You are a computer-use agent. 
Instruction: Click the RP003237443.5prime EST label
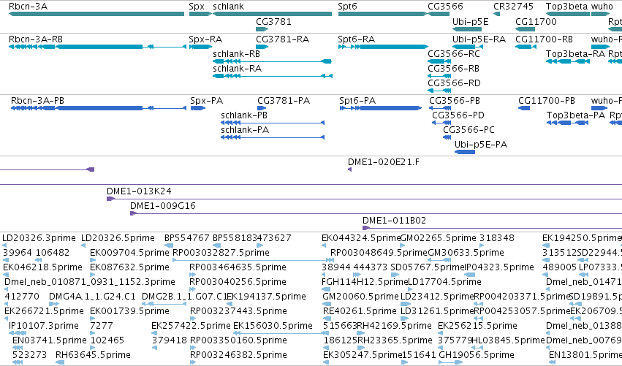[238, 311]
